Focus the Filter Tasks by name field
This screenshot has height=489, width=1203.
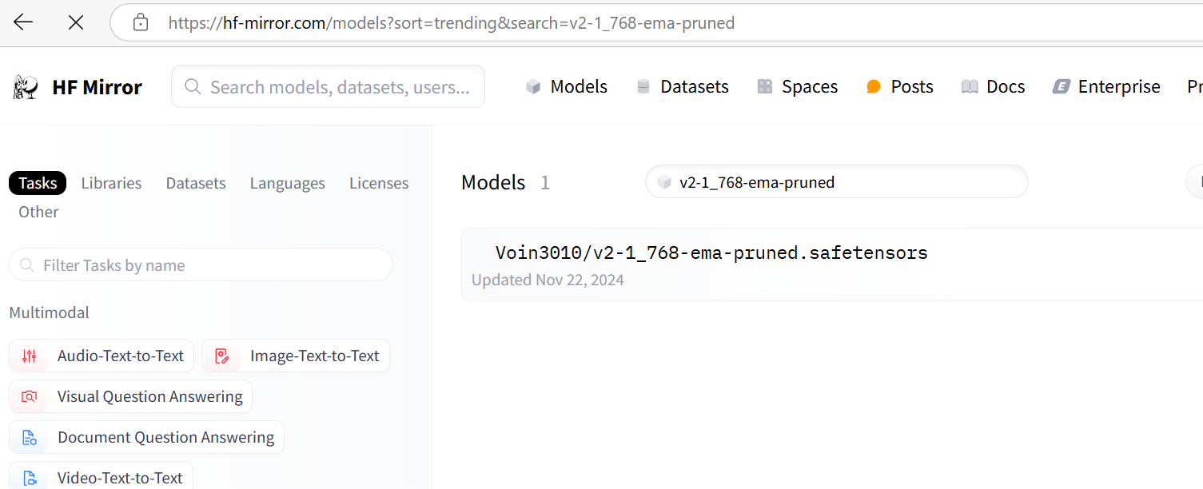(x=201, y=264)
